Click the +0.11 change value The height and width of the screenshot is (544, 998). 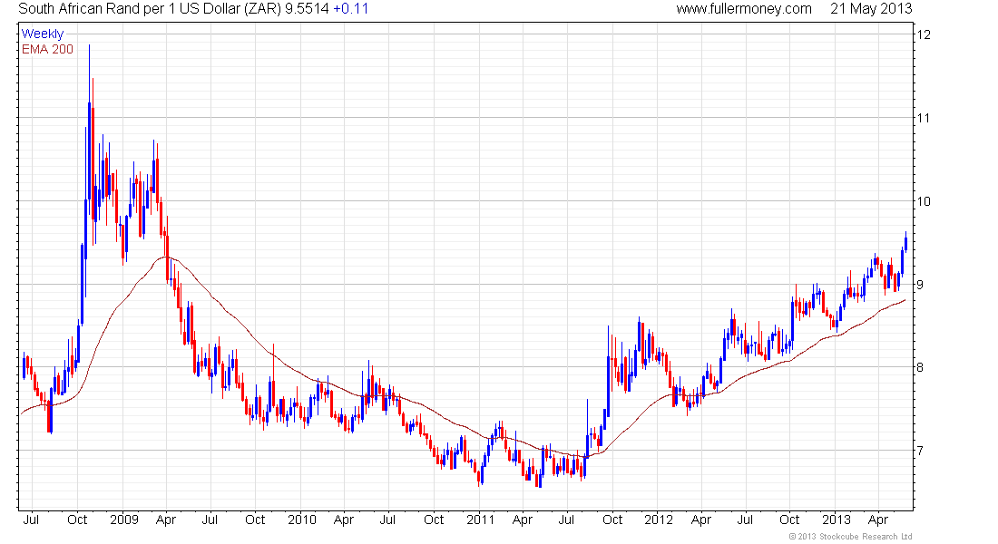point(351,9)
